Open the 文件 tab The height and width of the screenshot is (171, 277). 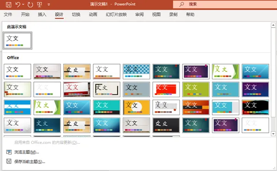tap(8, 14)
